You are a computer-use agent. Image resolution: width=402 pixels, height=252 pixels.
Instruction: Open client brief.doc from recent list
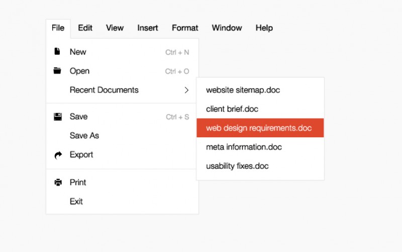pos(232,109)
